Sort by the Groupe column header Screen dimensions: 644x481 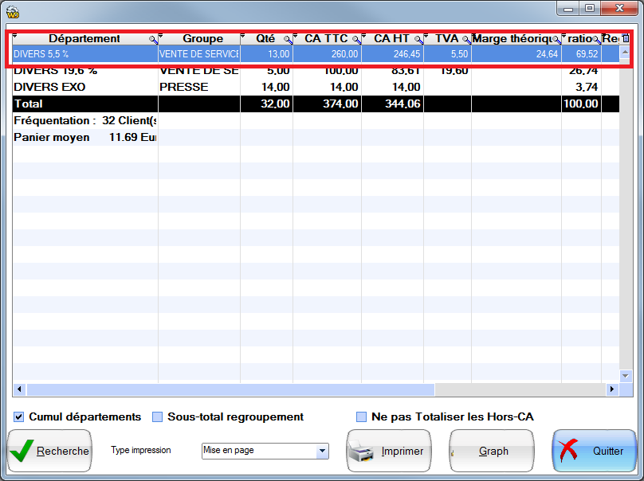[x=202, y=38]
